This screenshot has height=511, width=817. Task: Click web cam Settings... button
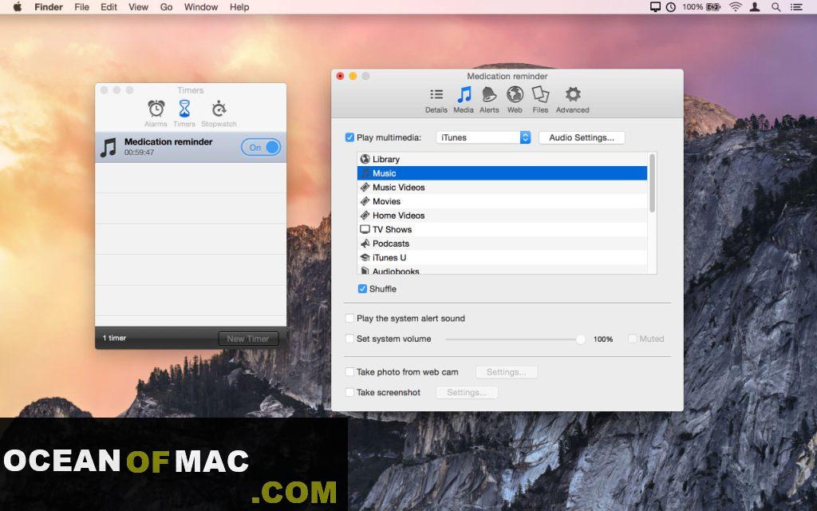[x=507, y=372]
